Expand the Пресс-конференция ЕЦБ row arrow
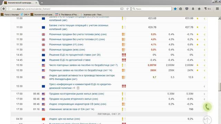The width and height of the screenshot is (221, 124). point(204,86)
